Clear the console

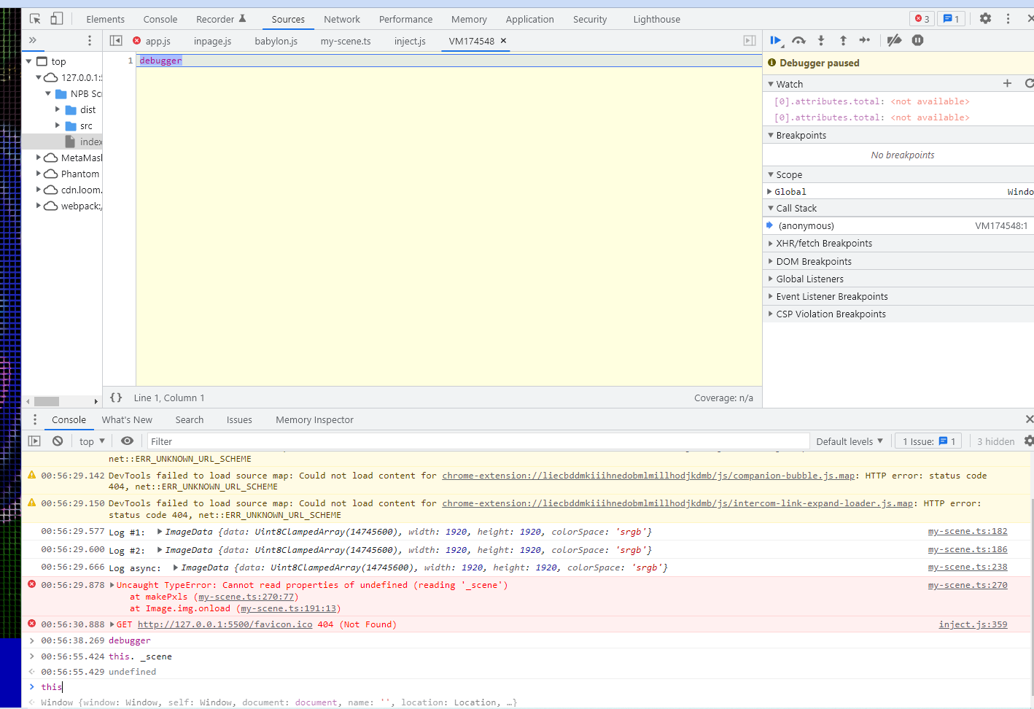pos(58,441)
